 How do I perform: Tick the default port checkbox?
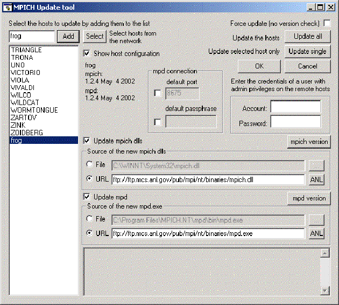pyautogui.click(x=158, y=93)
